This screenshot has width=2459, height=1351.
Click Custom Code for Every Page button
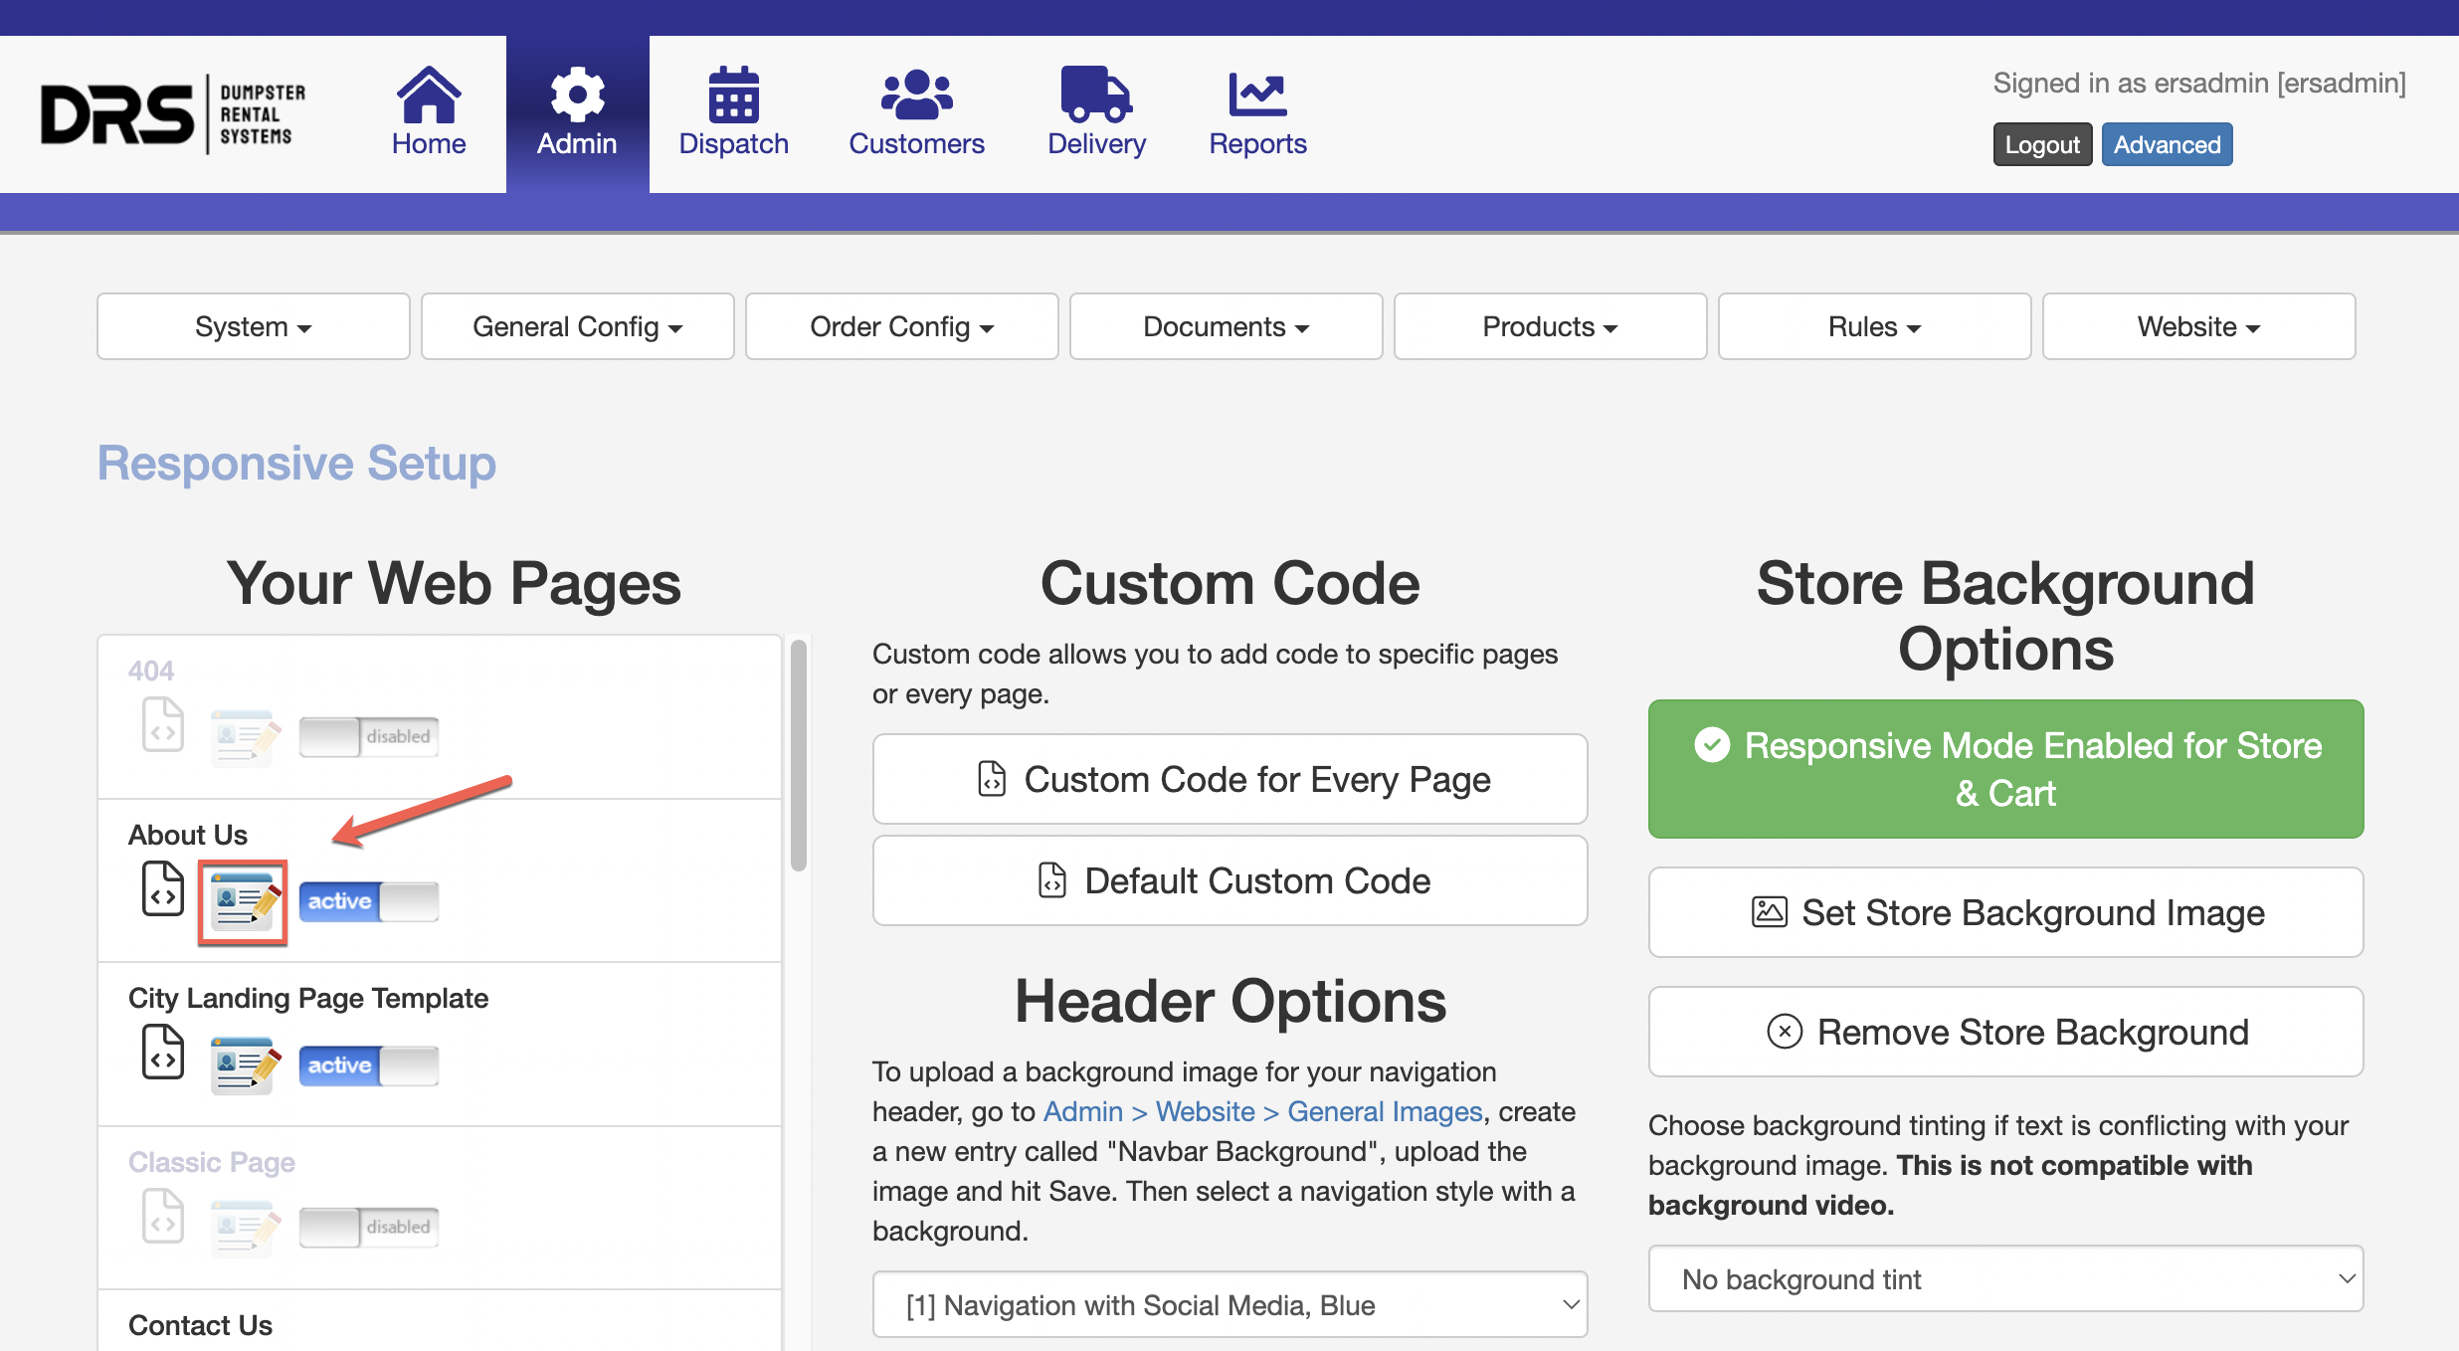pos(1229,779)
